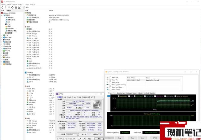This screenshot has width=201, height=140.
Task: Enable the Stress CPU checkbox
Action: [x=110, y=77]
